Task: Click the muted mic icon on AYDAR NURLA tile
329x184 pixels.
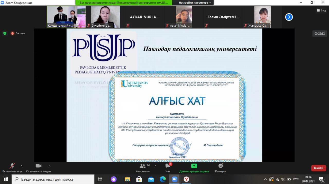Action: point(128,26)
